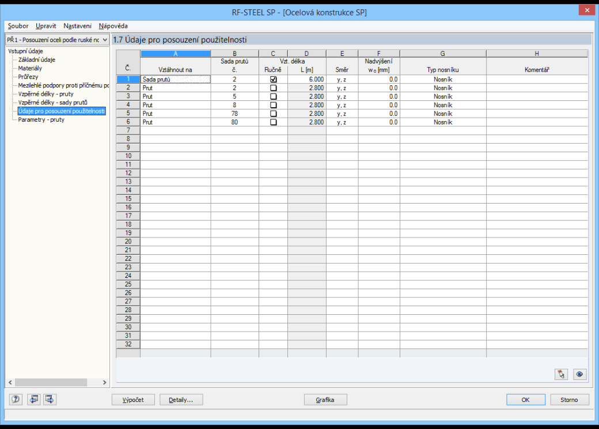Viewport: 599px width, 429px height.
Task: Click Směr 'y, z' cell in row 3
Action: (342, 96)
